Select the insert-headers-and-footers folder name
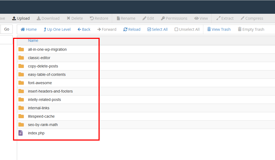The image size is (275, 160). coord(50,91)
